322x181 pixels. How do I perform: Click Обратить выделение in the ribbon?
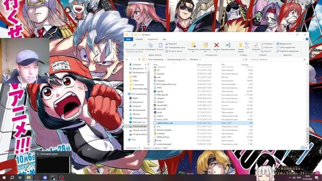[x=287, y=51]
